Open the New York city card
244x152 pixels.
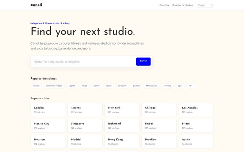pyautogui.click(x=122, y=110)
